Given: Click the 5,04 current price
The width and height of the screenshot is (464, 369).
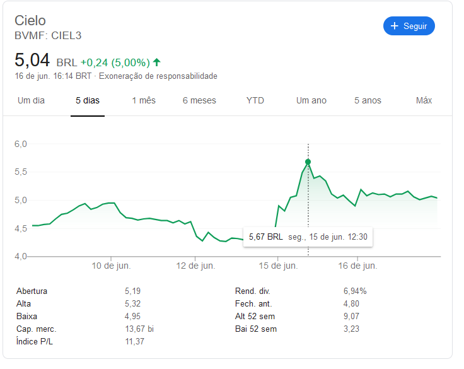Looking at the screenshot, I should 32,60.
